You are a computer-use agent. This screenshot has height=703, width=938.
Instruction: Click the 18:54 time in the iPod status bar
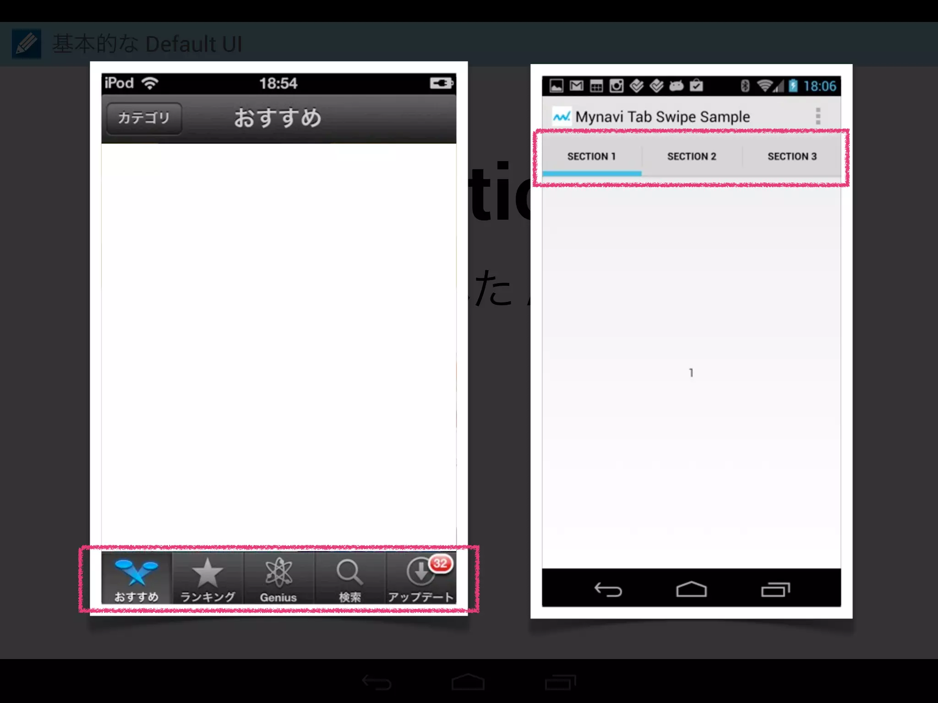(x=278, y=83)
